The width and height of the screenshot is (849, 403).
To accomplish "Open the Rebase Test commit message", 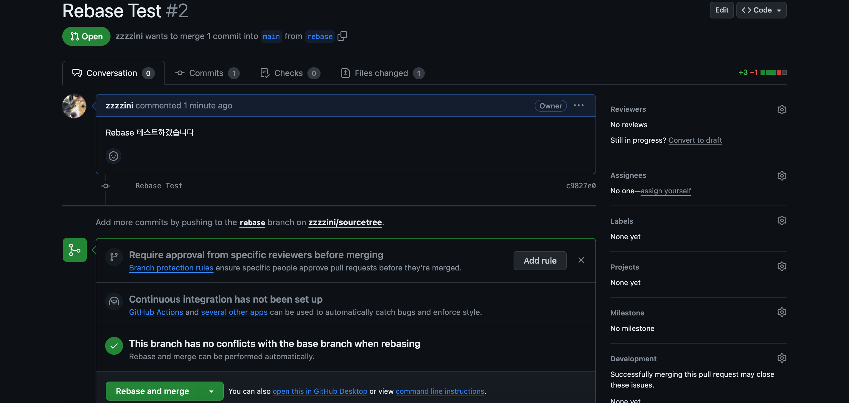I will [x=159, y=186].
